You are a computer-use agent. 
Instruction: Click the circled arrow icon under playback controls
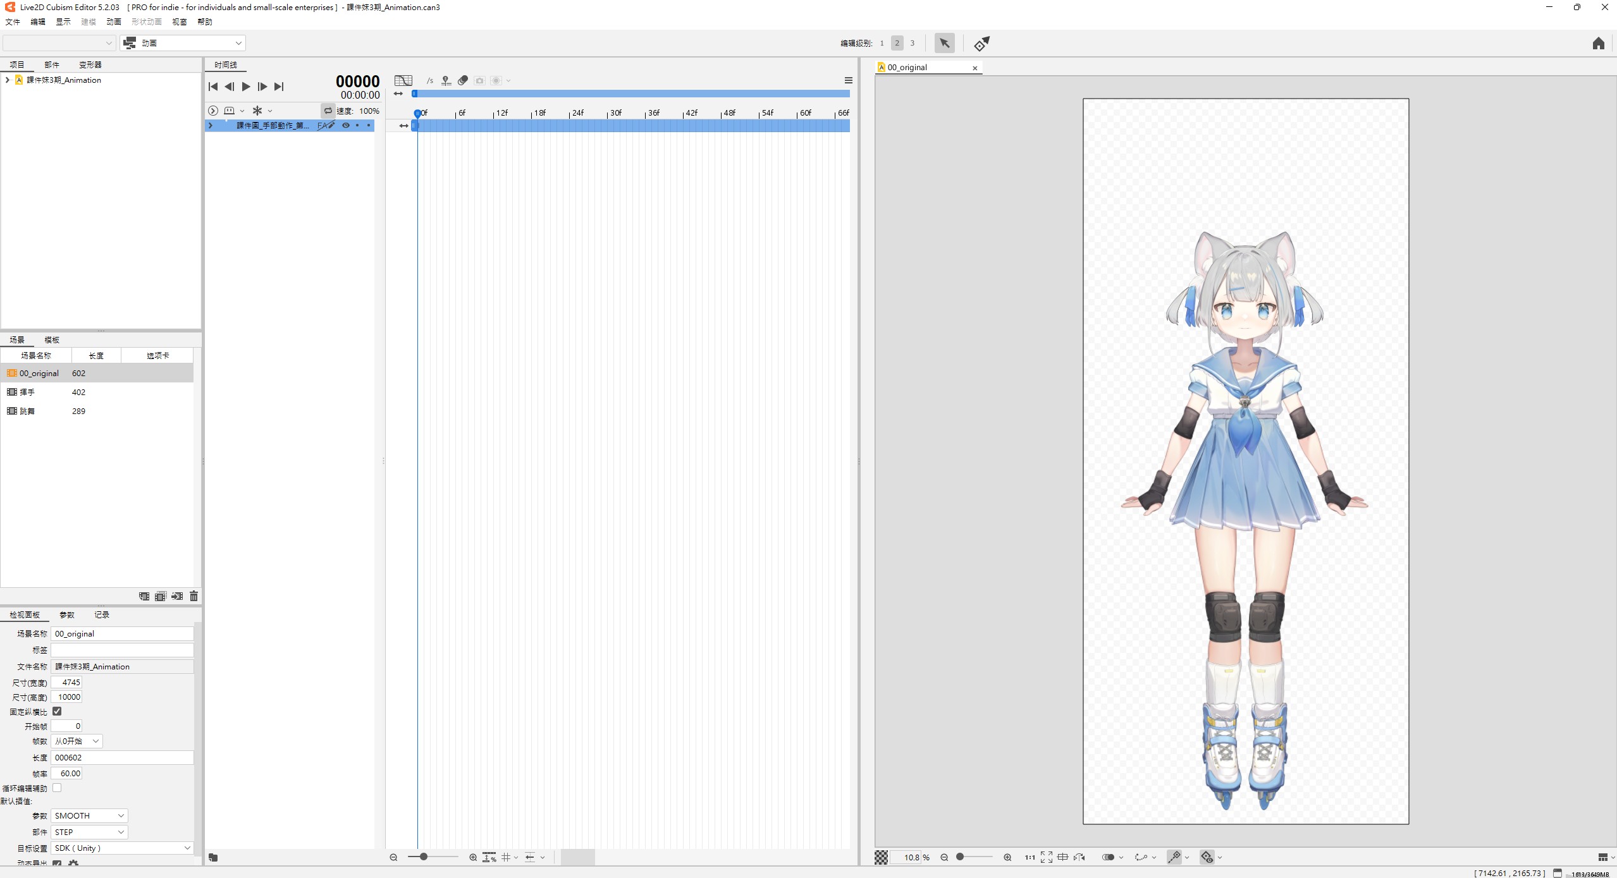coord(213,111)
